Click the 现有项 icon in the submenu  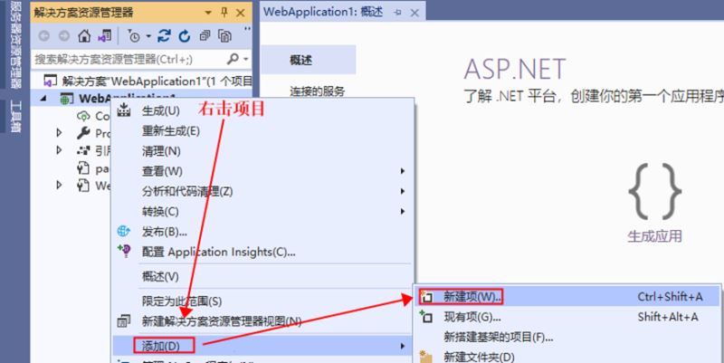click(x=426, y=317)
